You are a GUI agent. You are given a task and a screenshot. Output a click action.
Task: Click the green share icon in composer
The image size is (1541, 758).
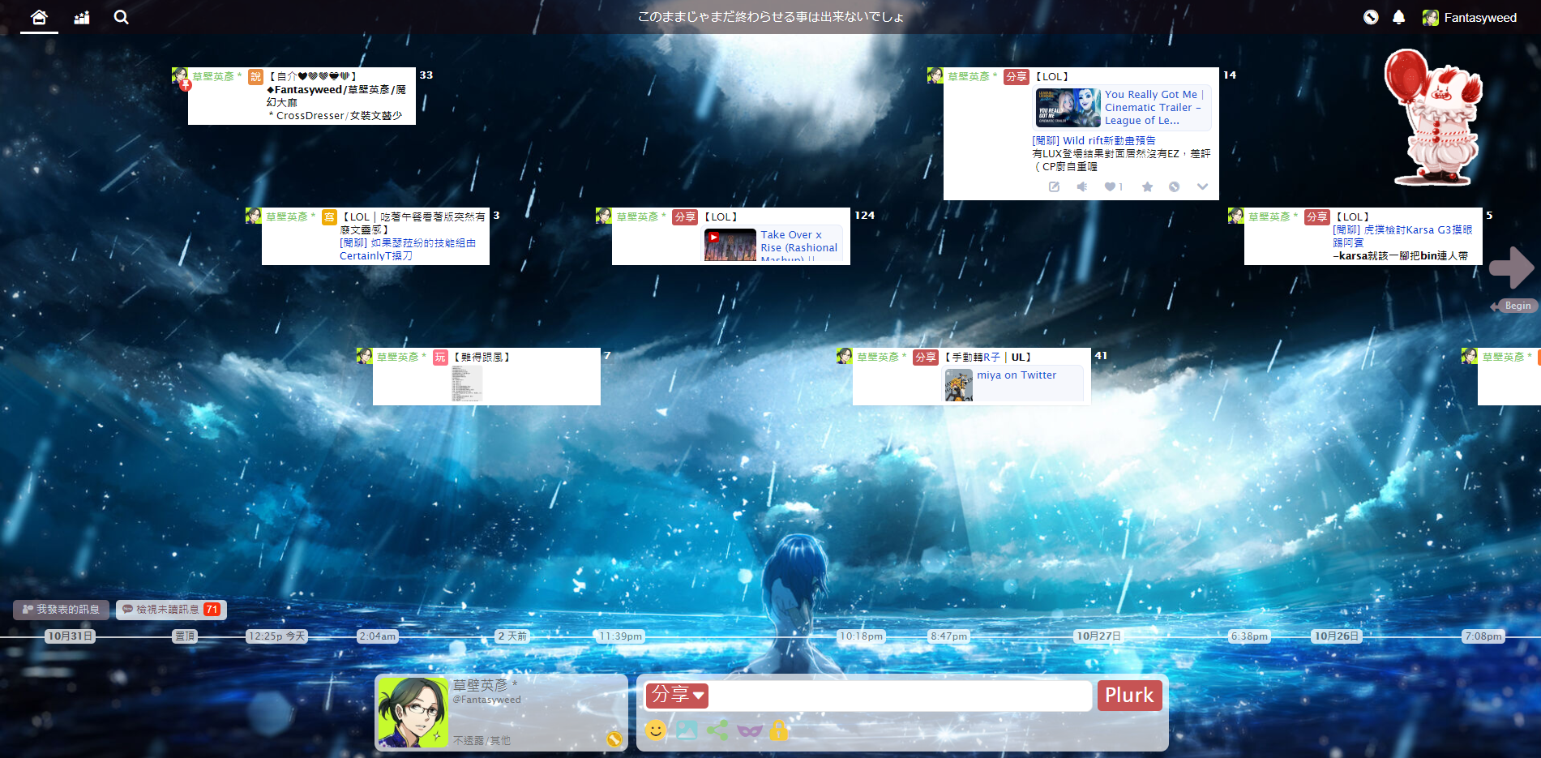(x=717, y=730)
